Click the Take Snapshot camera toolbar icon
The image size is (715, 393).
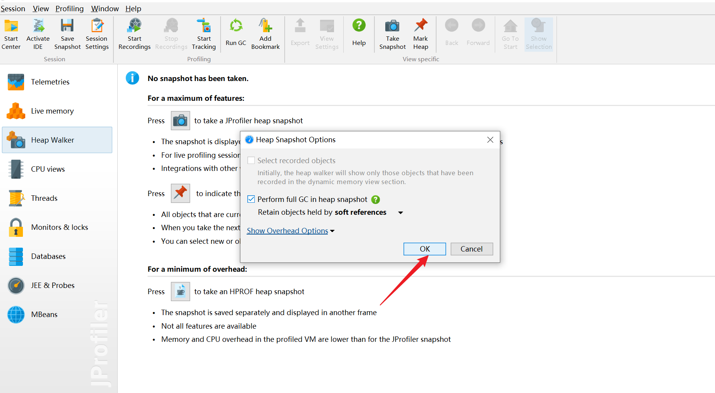coord(392,26)
